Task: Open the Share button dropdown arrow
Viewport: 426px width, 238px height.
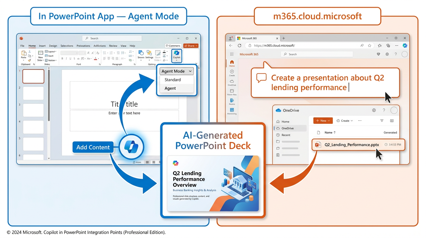Action: 197,46
